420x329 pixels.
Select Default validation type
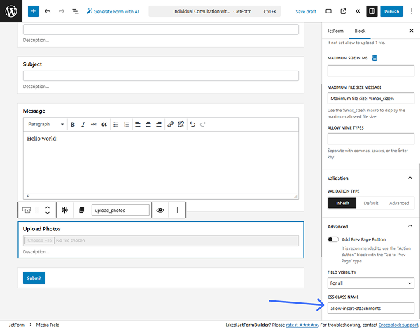(x=371, y=203)
